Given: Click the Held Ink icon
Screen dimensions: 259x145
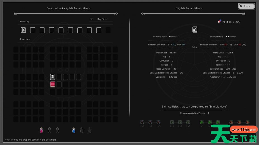Looking at the screenshot, I should tap(220, 22).
